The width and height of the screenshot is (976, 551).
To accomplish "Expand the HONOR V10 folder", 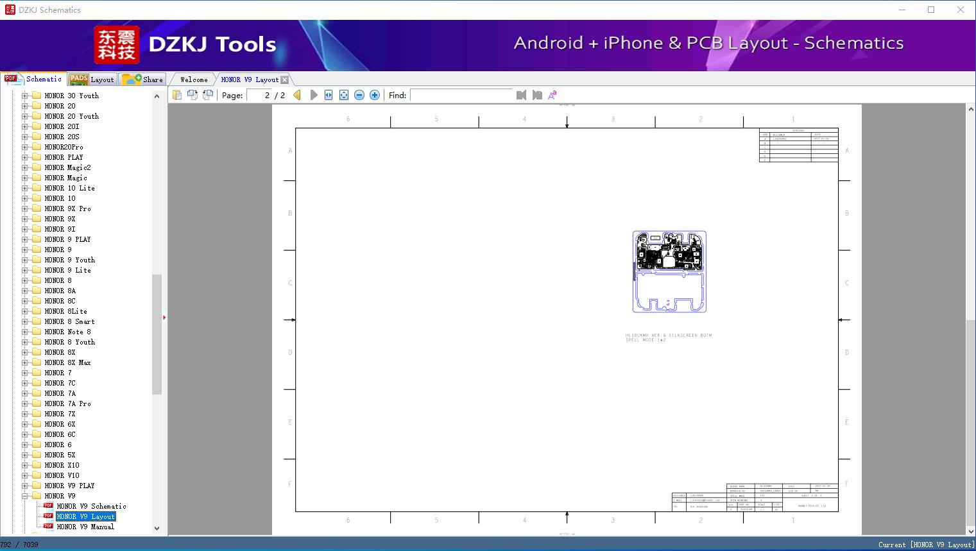I will pos(24,475).
